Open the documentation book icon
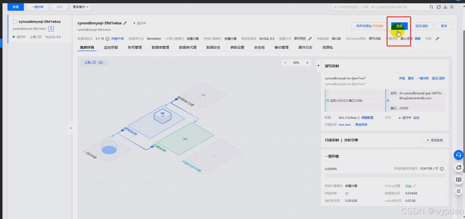Viewport: 465px width, 219px height. click(458, 180)
